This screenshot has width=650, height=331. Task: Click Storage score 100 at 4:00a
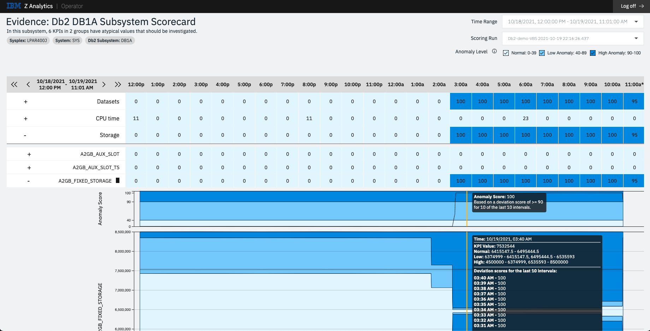482,135
